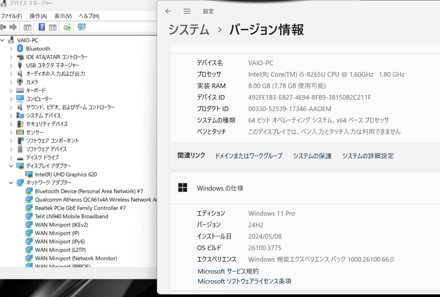
Task: Open システムの保護 link
Action: 312,156
